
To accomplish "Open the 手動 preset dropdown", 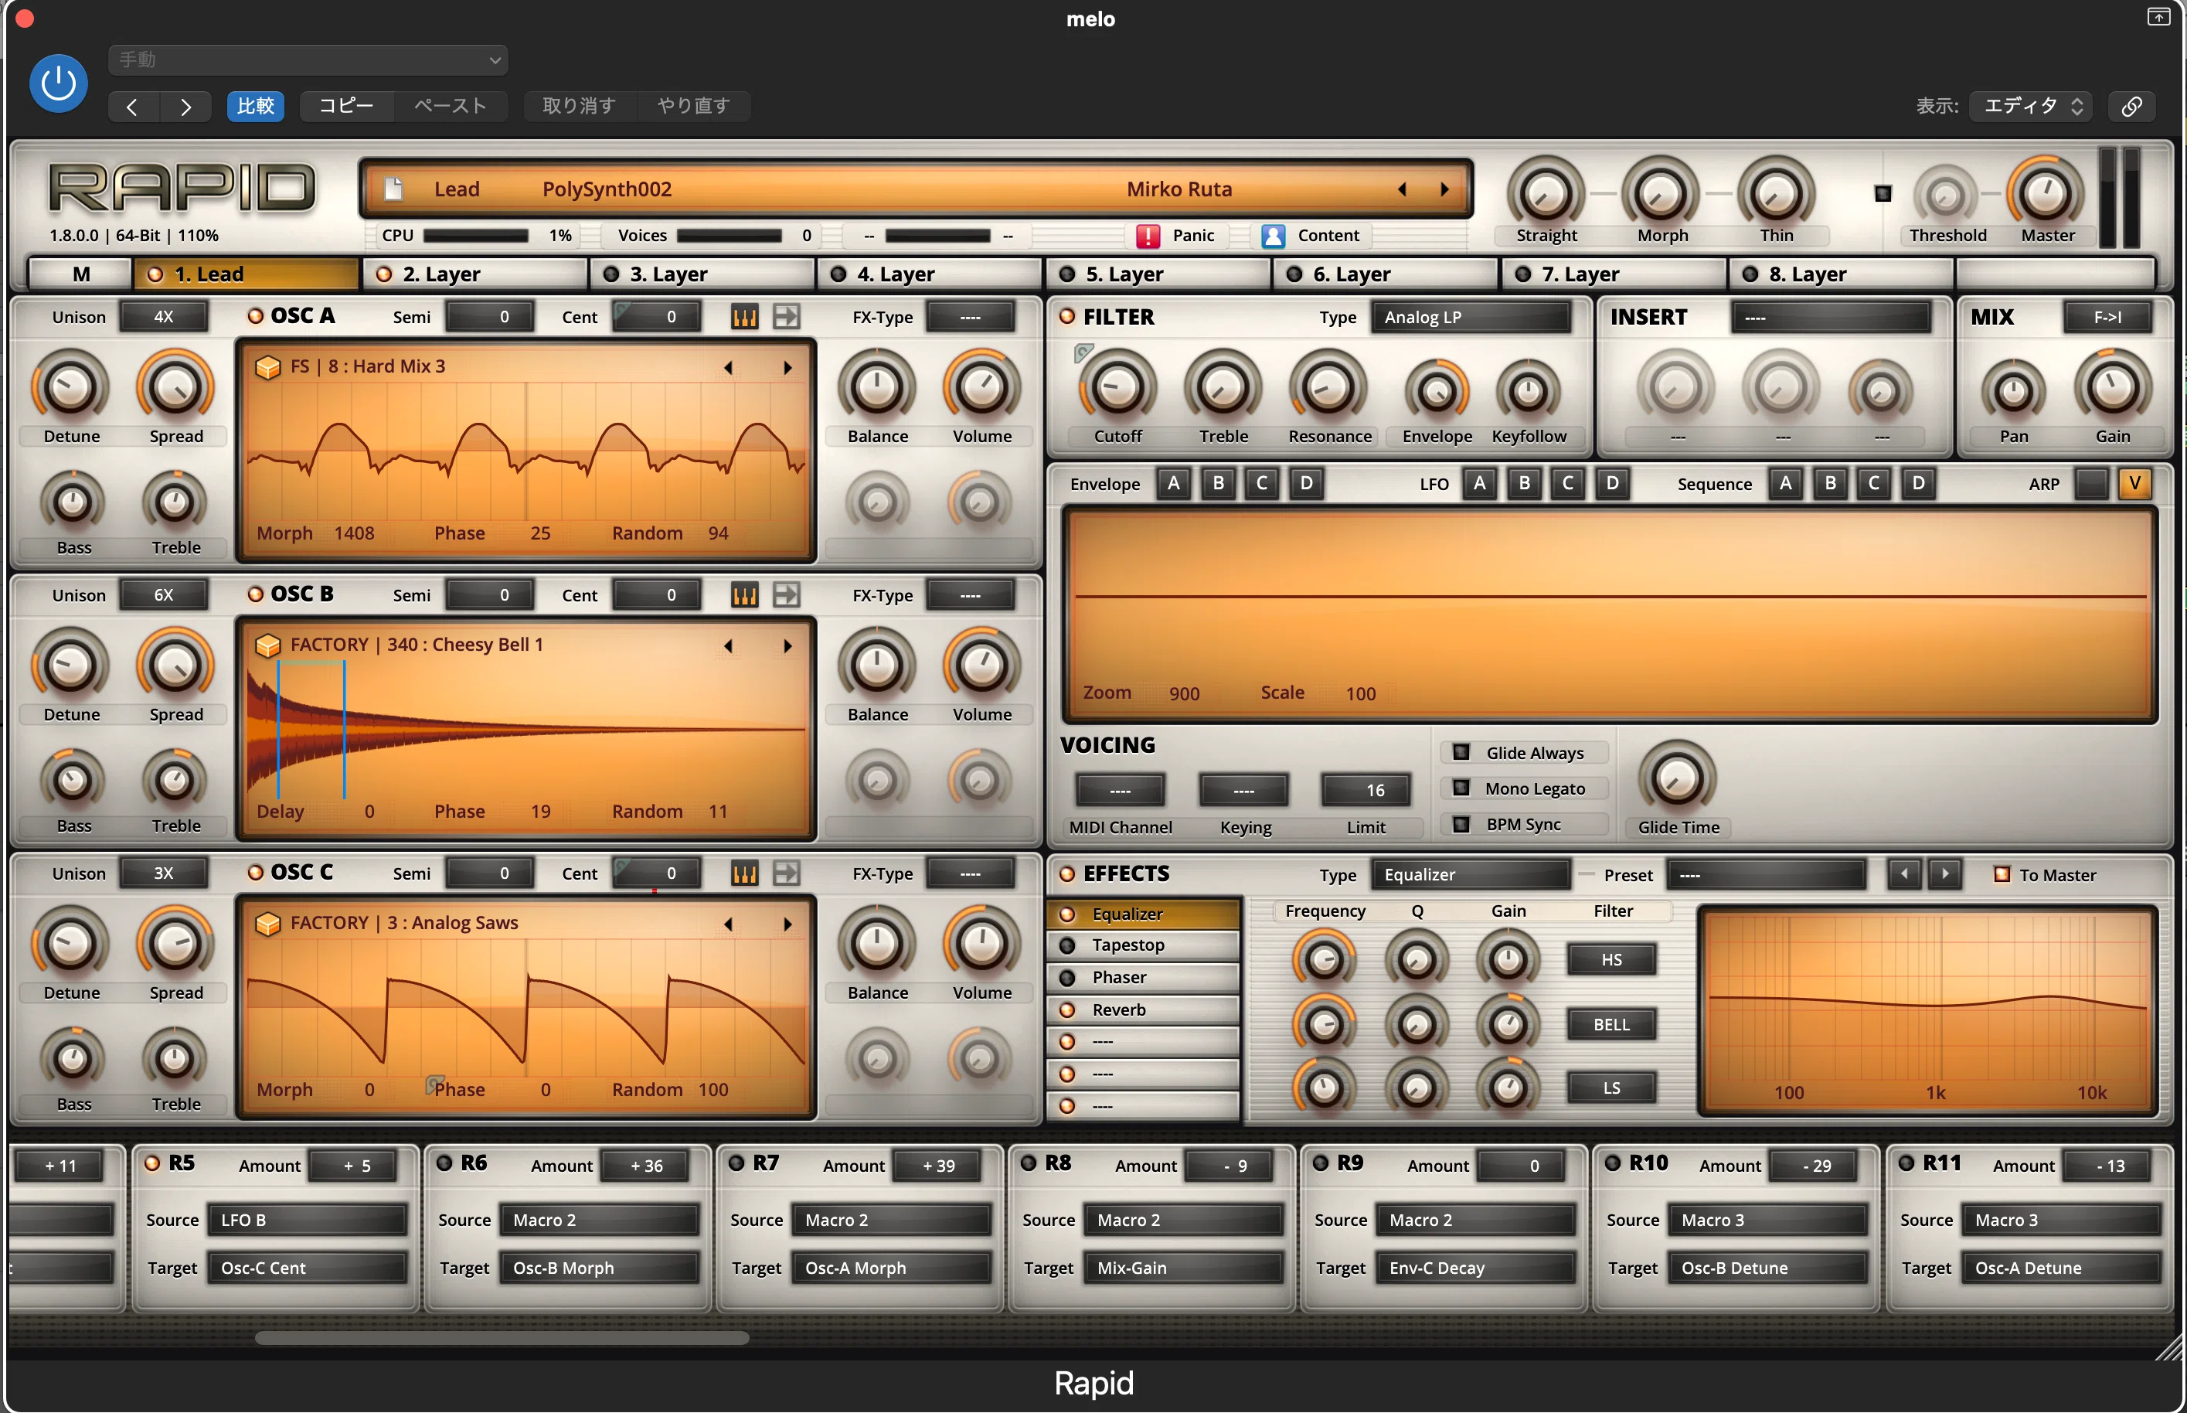I will coord(308,60).
